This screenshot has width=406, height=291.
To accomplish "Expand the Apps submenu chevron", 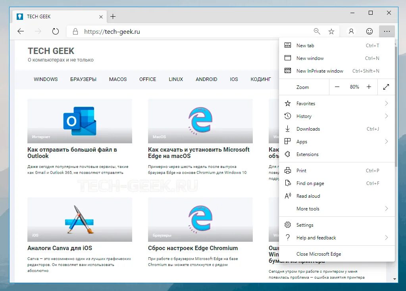I will pyautogui.click(x=386, y=141).
